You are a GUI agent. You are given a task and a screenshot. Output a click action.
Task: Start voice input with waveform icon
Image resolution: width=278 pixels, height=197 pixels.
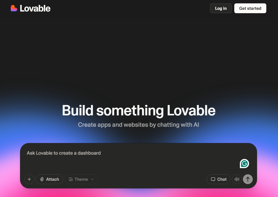pos(237,179)
